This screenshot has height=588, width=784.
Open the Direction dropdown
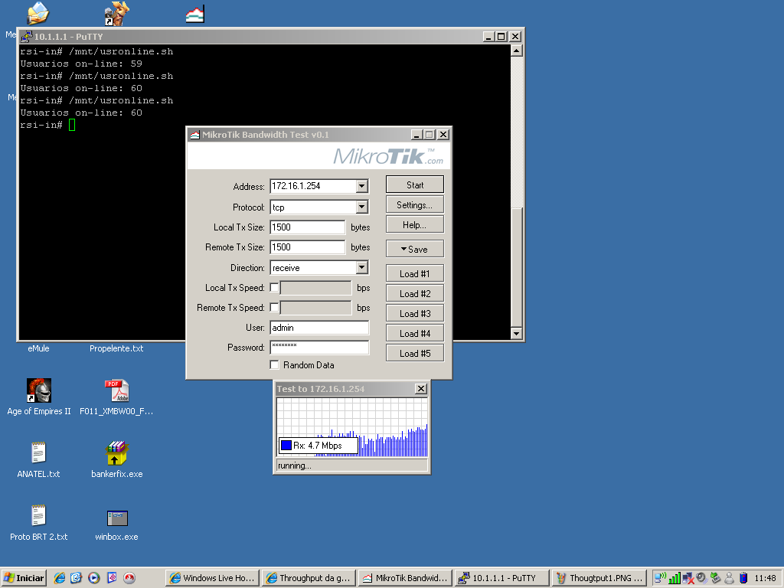[x=362, y=268]
